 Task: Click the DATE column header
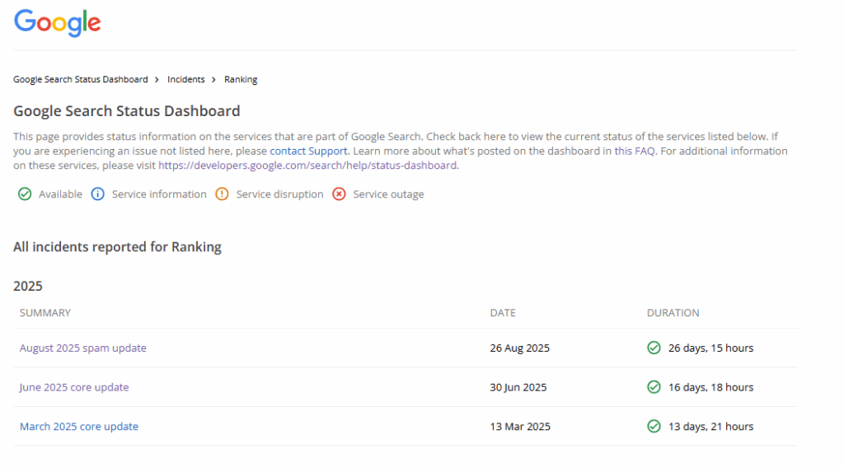point(503,313)
